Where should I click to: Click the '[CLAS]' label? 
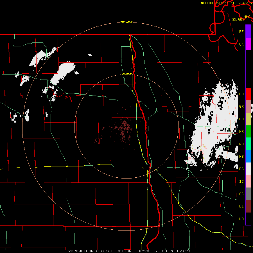coord(238,19)
